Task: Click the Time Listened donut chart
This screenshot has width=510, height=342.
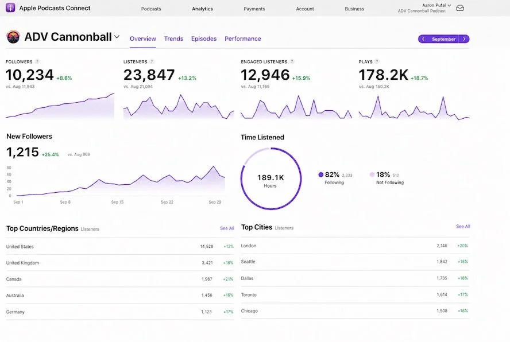Action: (271, 179)
